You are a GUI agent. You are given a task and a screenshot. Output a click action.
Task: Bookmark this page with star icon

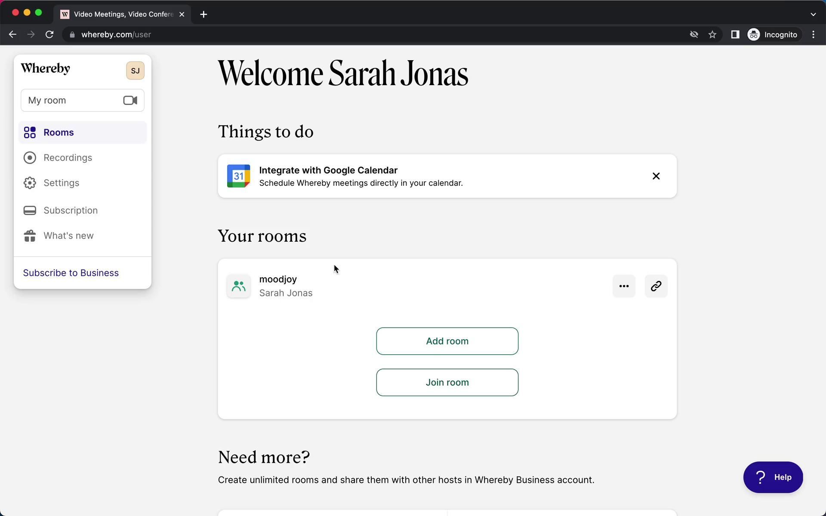tap(712, 34)
